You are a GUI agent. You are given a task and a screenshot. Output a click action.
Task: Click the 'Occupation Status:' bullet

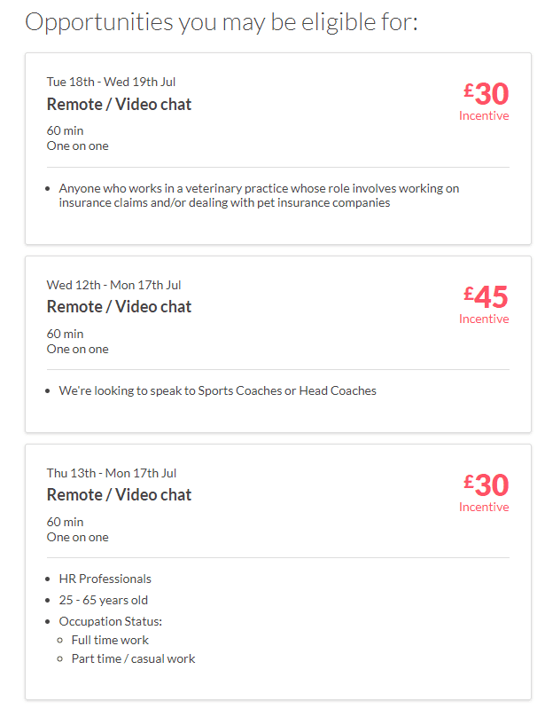click(110, 620)
